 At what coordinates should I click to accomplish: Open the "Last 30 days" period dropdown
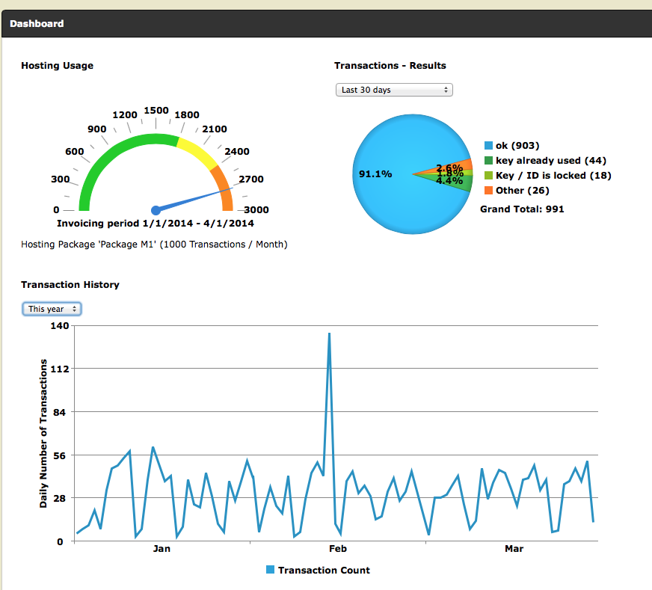pos(393,90)
